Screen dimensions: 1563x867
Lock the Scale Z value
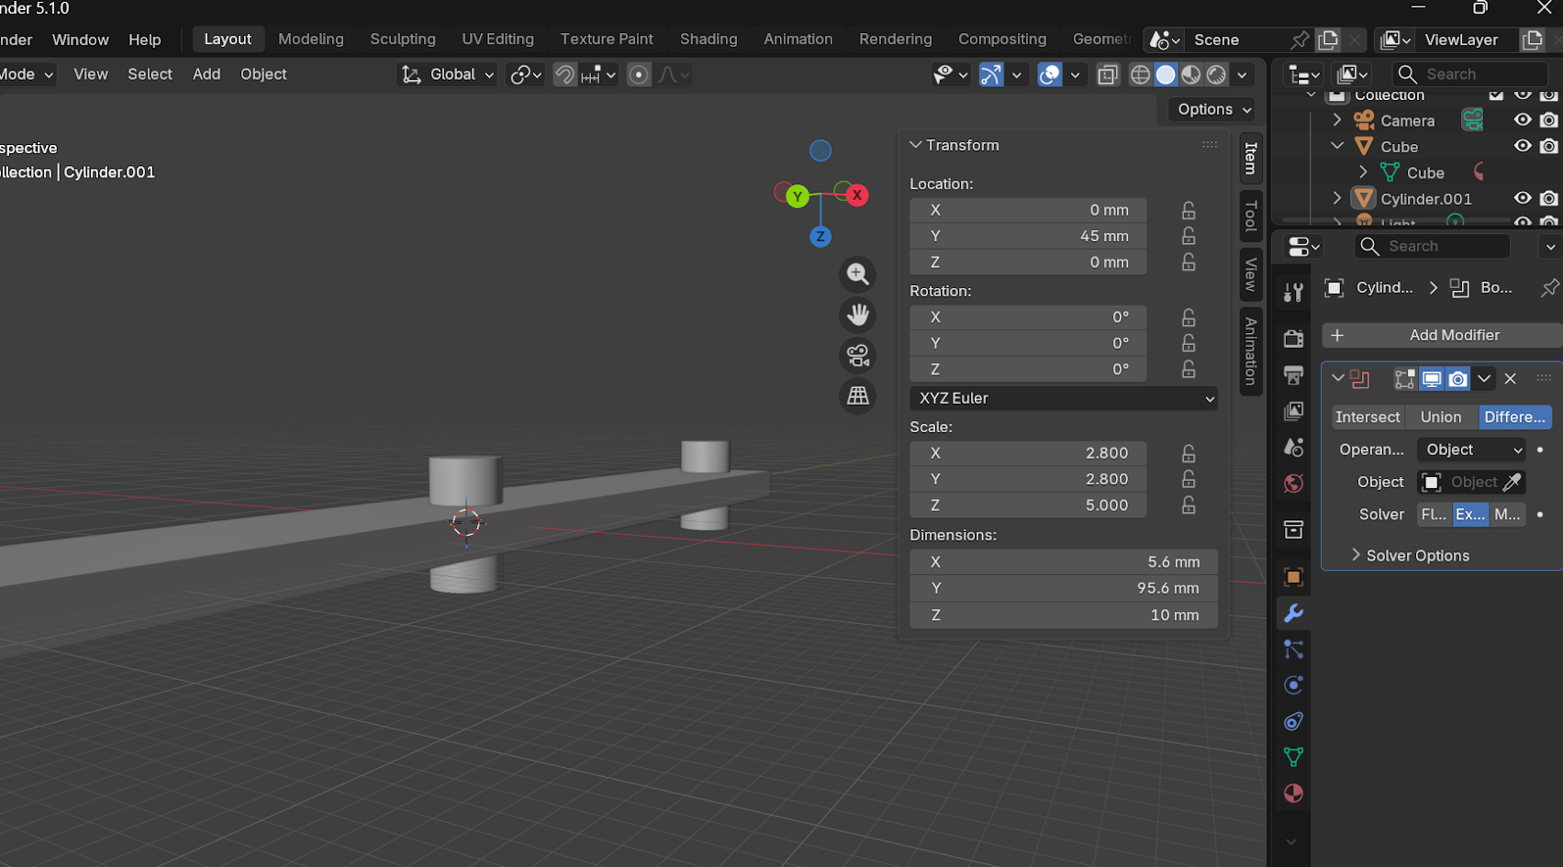[x=1189, y=505]
